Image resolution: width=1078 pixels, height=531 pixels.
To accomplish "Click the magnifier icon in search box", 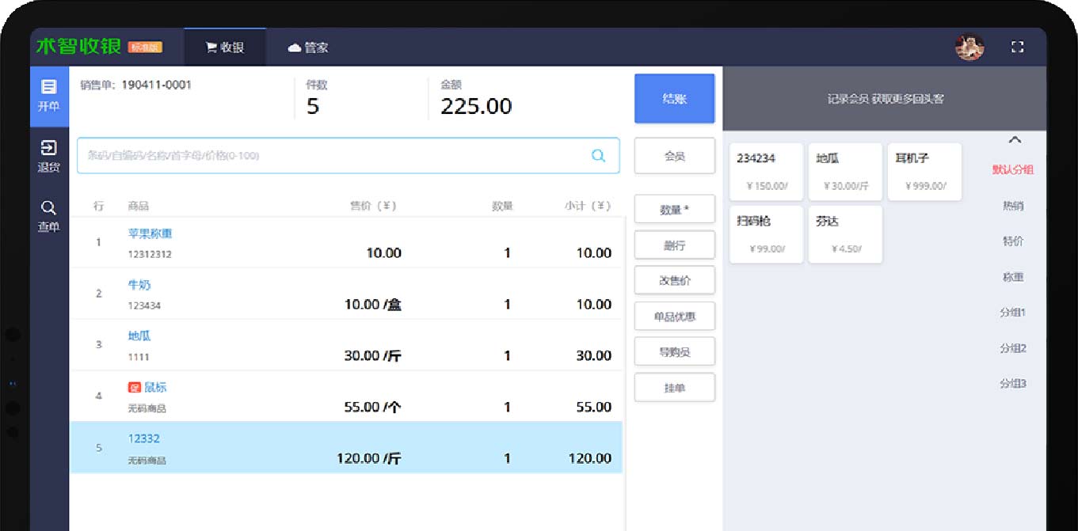I will 599,156.
